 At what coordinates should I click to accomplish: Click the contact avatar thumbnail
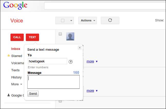(70, 36)
